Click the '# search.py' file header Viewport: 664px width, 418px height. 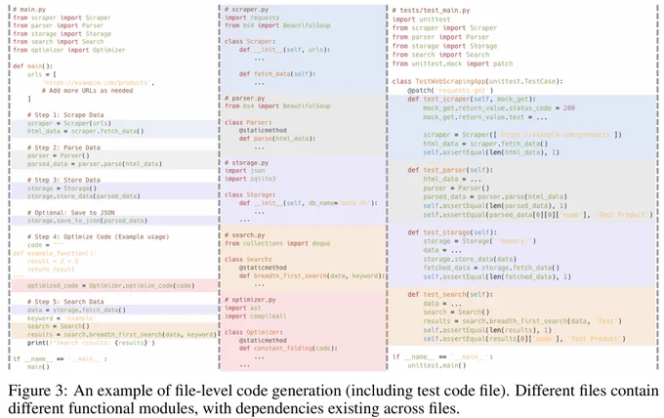point(244,235)
